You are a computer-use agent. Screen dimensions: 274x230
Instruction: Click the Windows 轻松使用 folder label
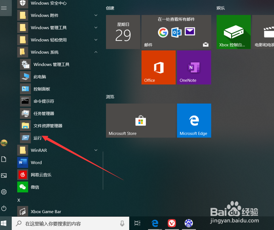point(49,40)
